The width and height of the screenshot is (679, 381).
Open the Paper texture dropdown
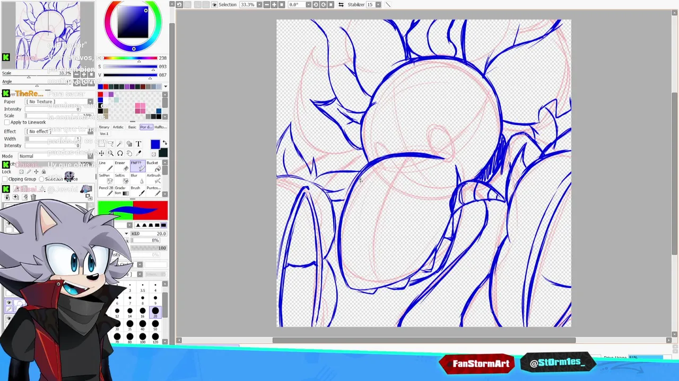[x=59, y=102]
